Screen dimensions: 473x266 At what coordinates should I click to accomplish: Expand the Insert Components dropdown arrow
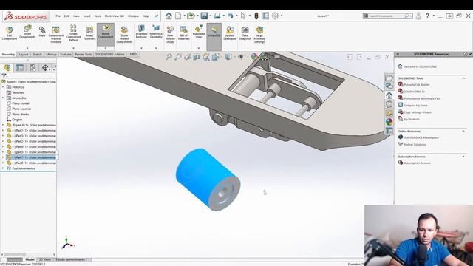[27, 48]
